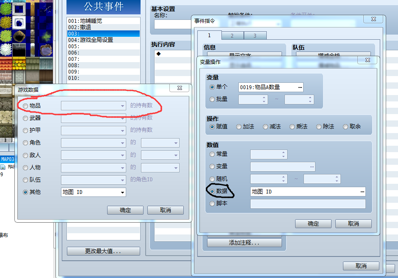
Task: Switch to tab 3 in 事件指令
Action: coord(255,35)
